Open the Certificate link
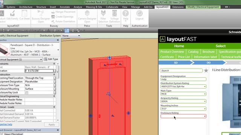The width and height of the screenshot is (241, 135). click(167, 57)
